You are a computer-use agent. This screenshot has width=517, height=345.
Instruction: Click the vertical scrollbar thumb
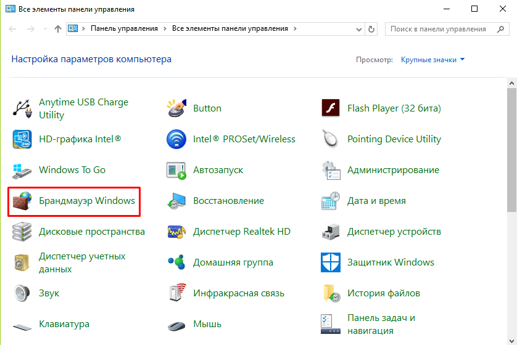tap(511, 150)
